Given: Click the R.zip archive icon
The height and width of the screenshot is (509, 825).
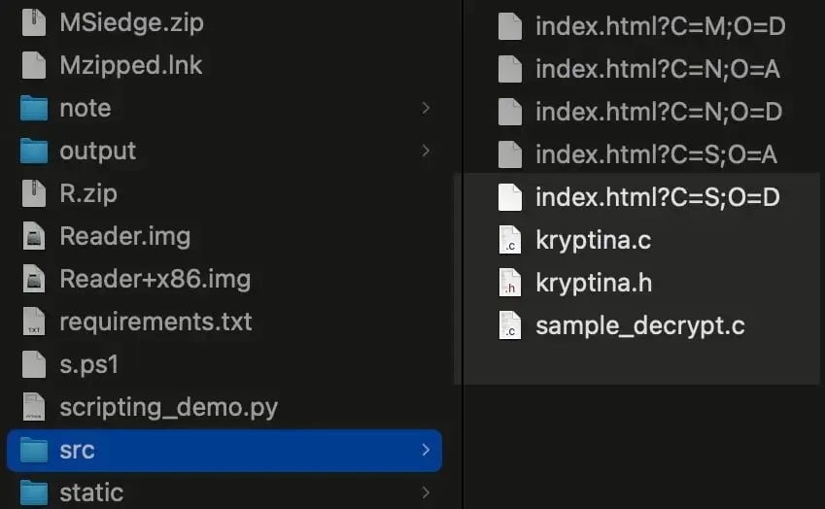Looking at the screenshot, I should click(x=34, y=193).
